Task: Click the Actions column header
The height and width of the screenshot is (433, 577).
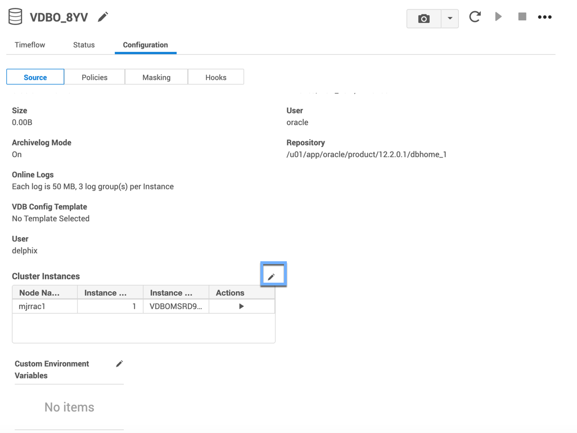Action: [x=230, y=293]
